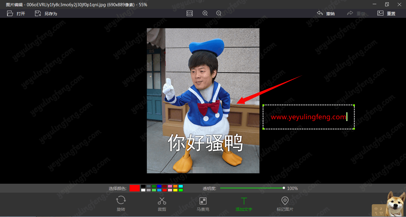Pick the white color swatch
Image resolution: width=406 pixels, height=217 pixels.
143,190
